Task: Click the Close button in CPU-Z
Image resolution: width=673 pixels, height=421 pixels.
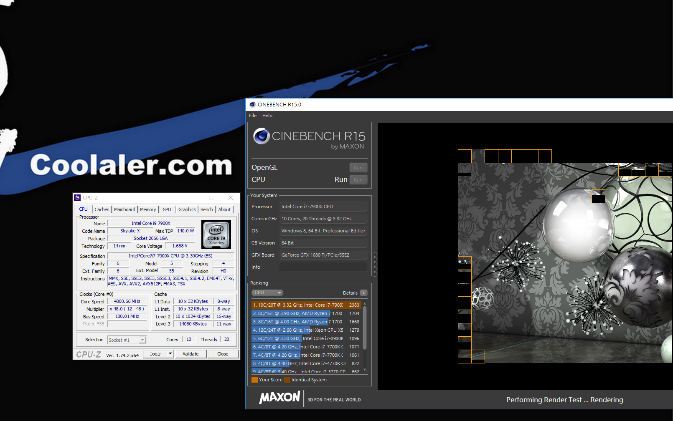Action: pyautogui.click(x=223, y=354)
